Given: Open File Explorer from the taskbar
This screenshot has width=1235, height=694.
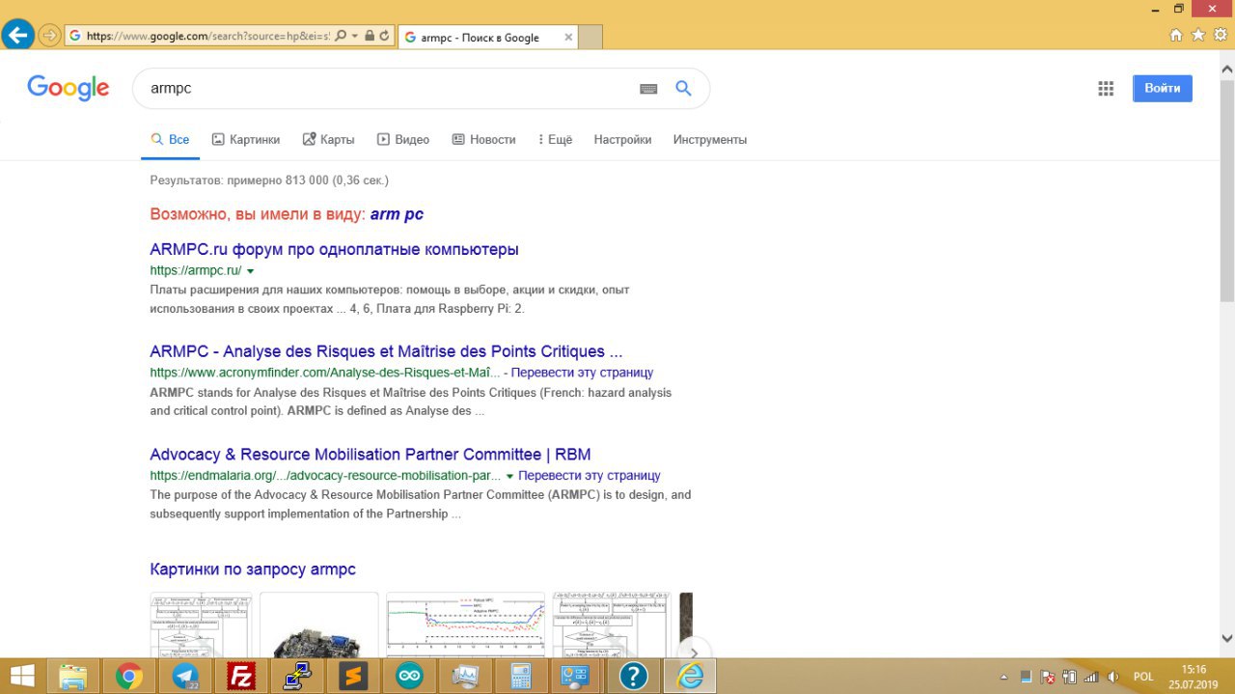Looking at the screenshot, I should pyautogui.click(x=73, y=677).
